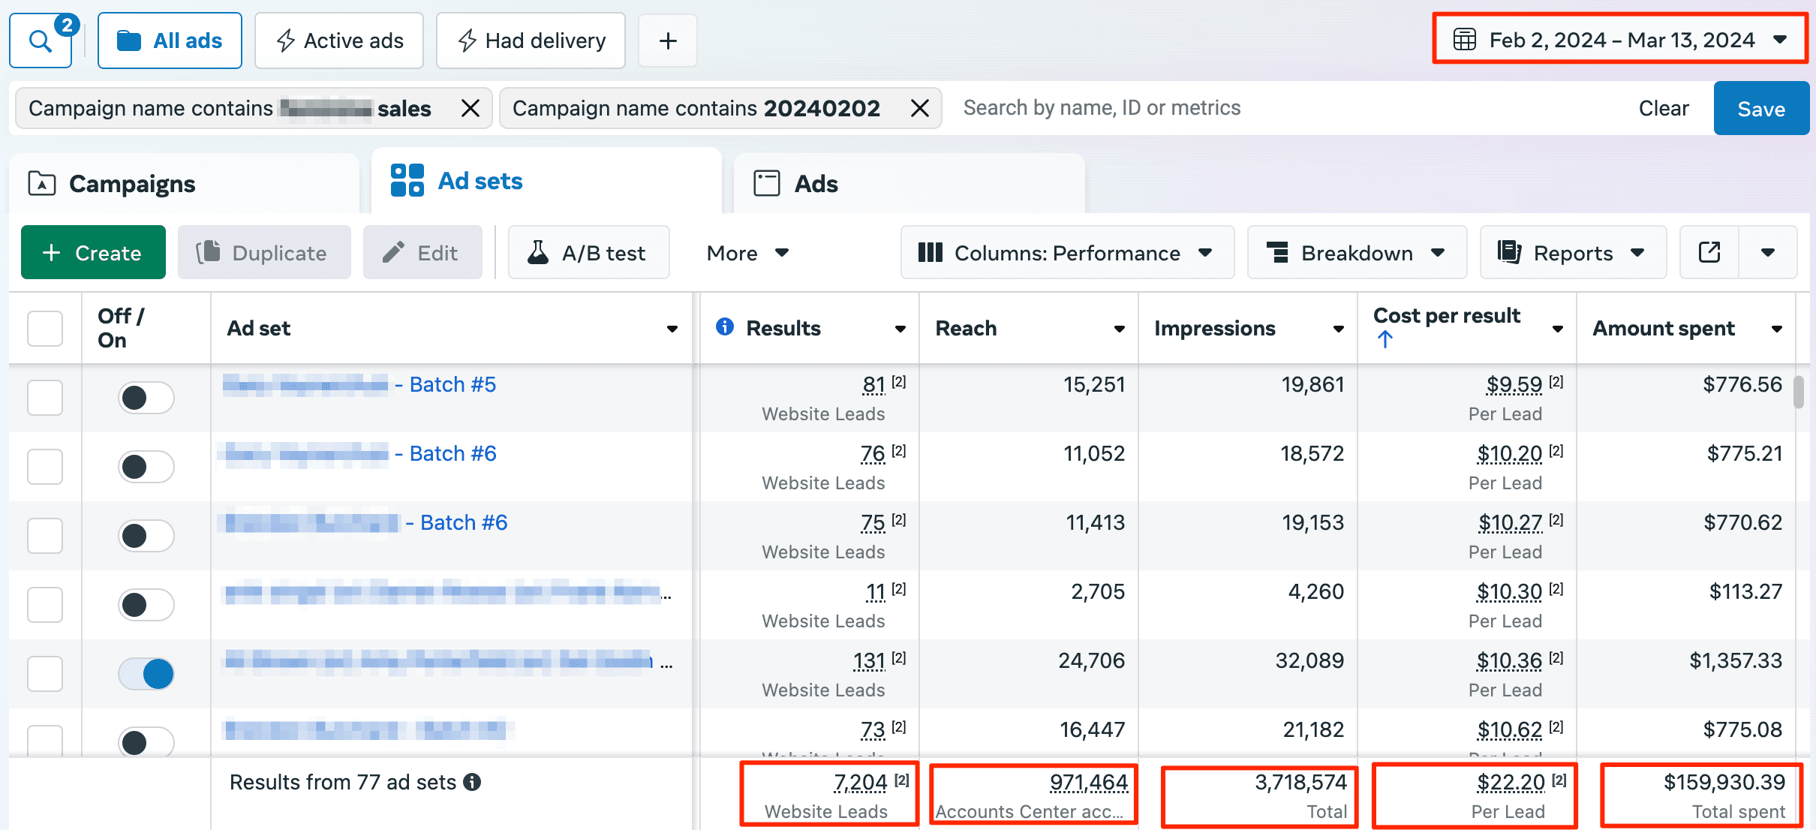Open Cost per result column options arrow

tap(1558, 329)
